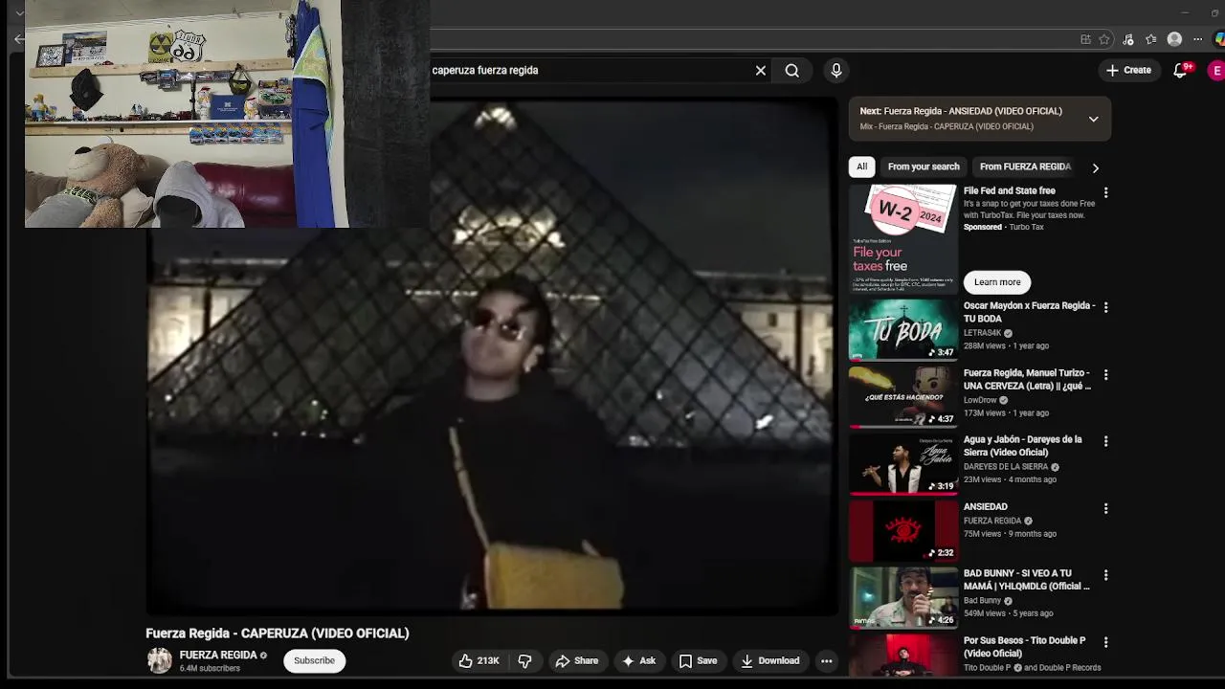This screenshot has height=689, width=1225.
Task: Open options menu for TU BODA video
Action: (x=1105, y=307)
